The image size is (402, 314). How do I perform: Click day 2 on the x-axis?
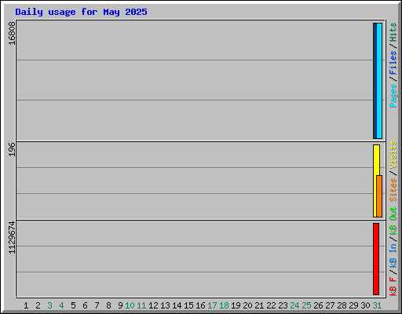click(38, 305)
